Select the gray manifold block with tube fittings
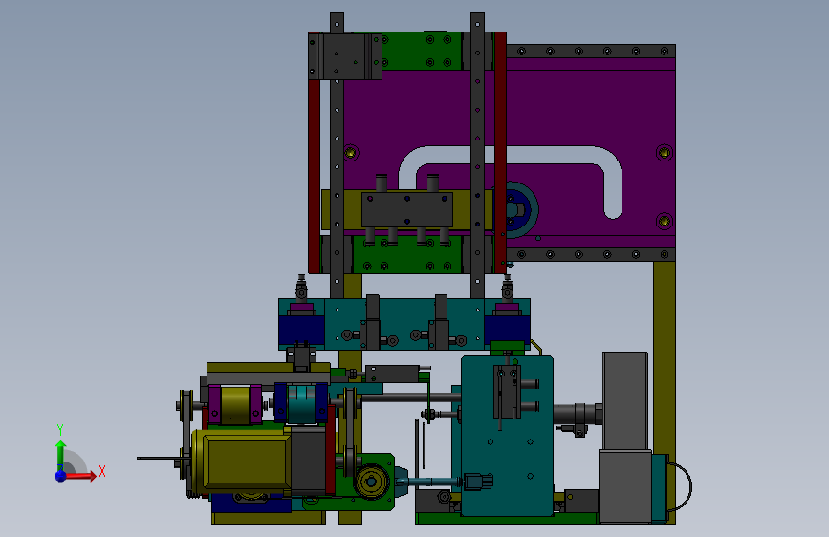Screen dimensions: 829x537 (x=407, y=210)
